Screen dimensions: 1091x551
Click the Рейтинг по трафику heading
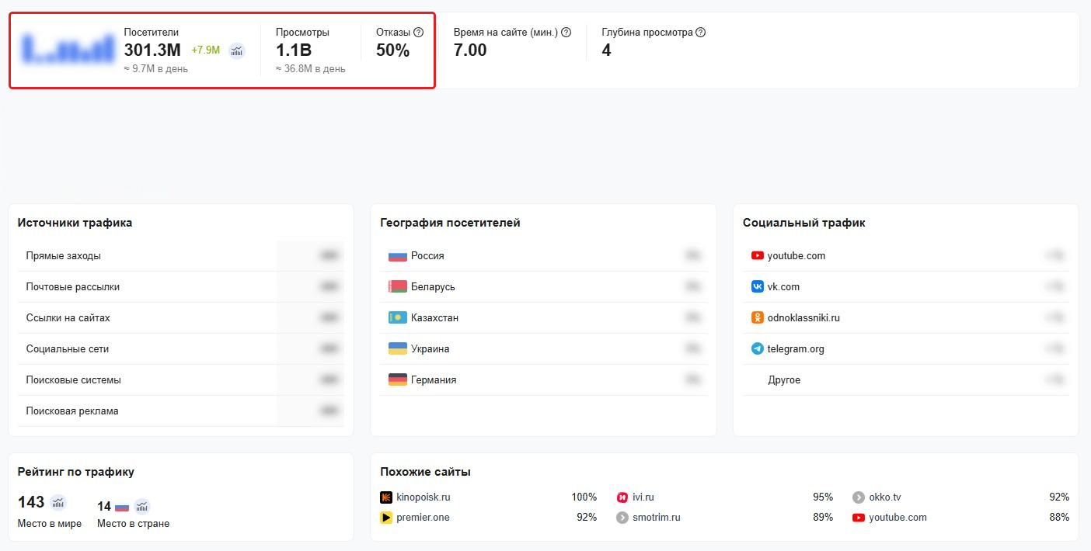[76, 472]
